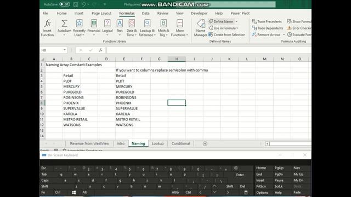Click Enter key on On-Screen Keyboard
351x197 pixels.
(x=240, y=175)
